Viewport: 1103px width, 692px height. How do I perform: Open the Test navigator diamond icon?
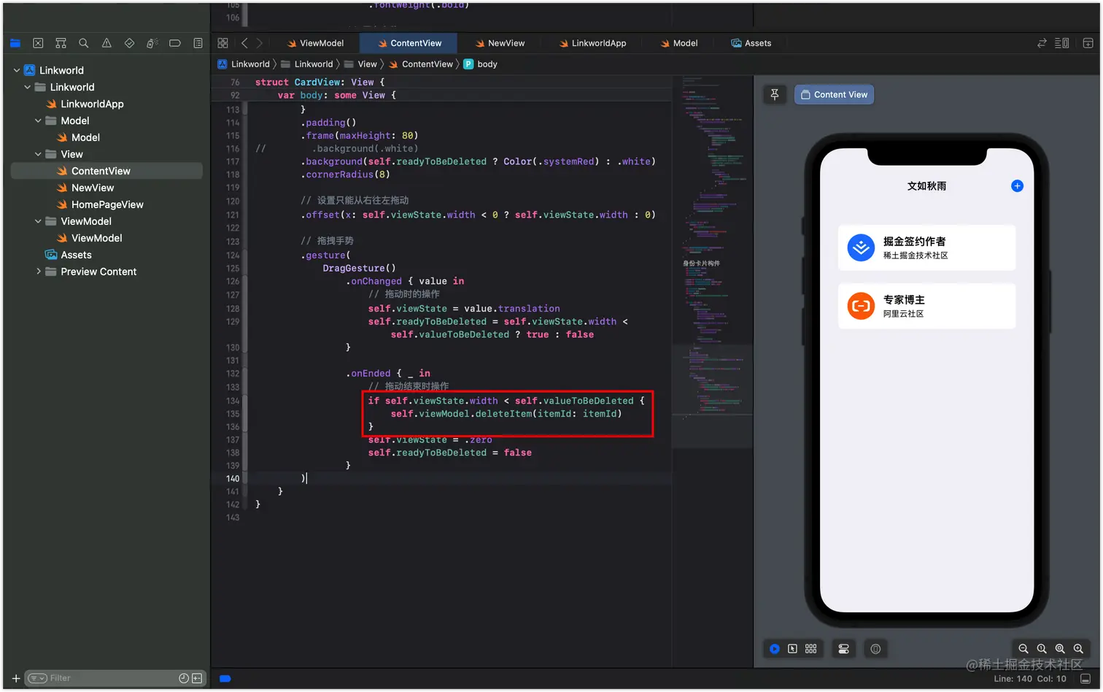tap(129, 43)
